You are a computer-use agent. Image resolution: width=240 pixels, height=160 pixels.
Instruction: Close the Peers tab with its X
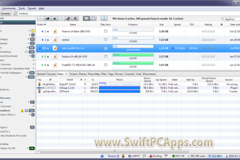[x=66, y=74]
